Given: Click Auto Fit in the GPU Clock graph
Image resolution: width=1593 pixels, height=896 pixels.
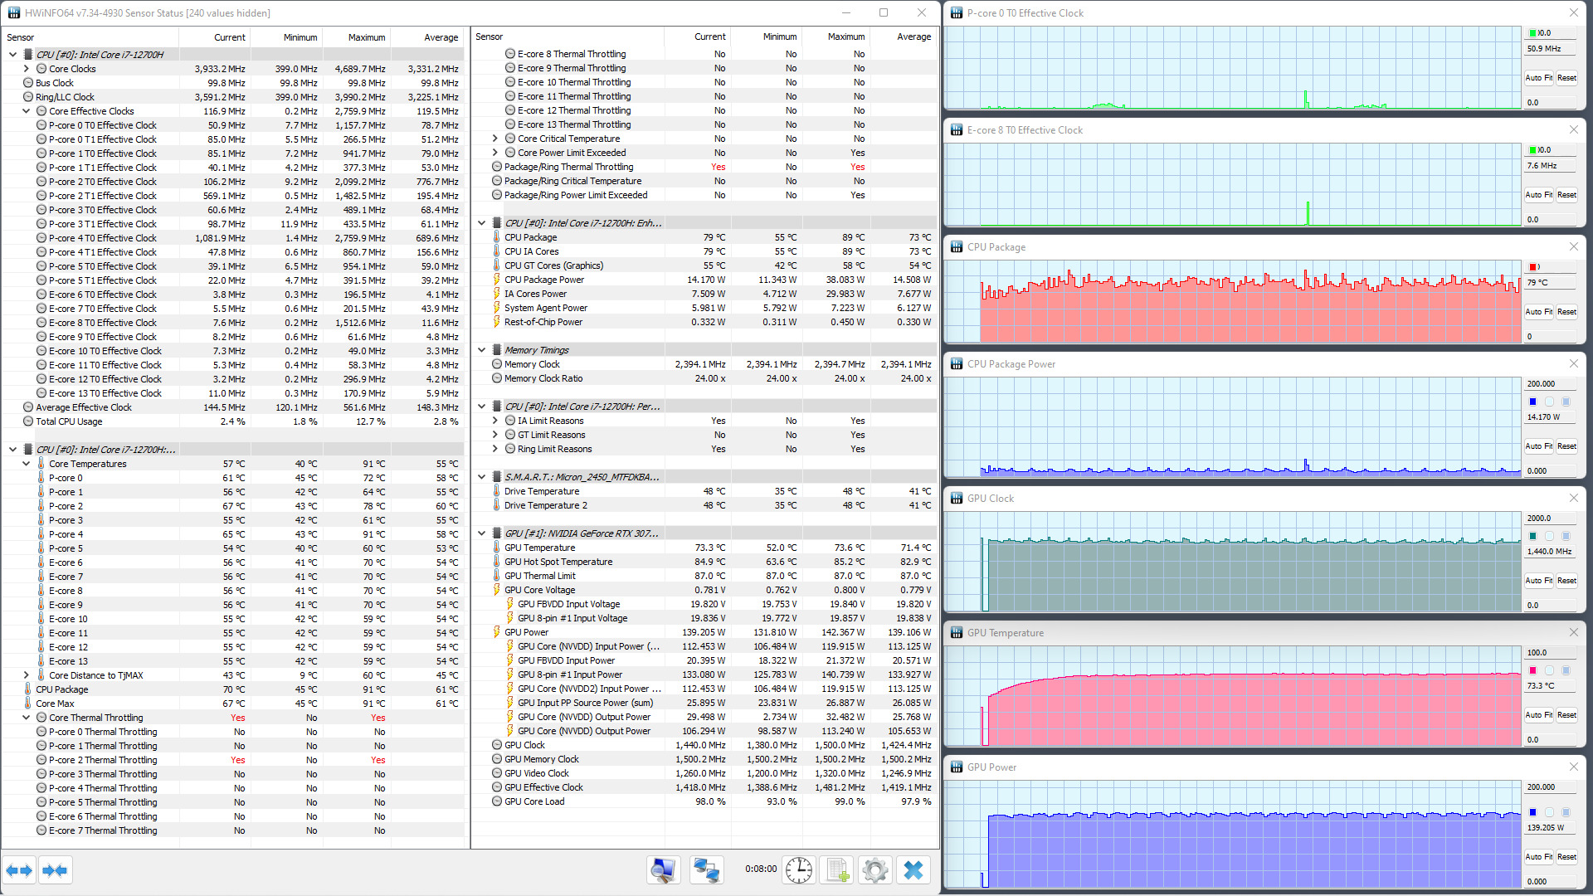Looking at the screenshot, I should coord(1538,581).
